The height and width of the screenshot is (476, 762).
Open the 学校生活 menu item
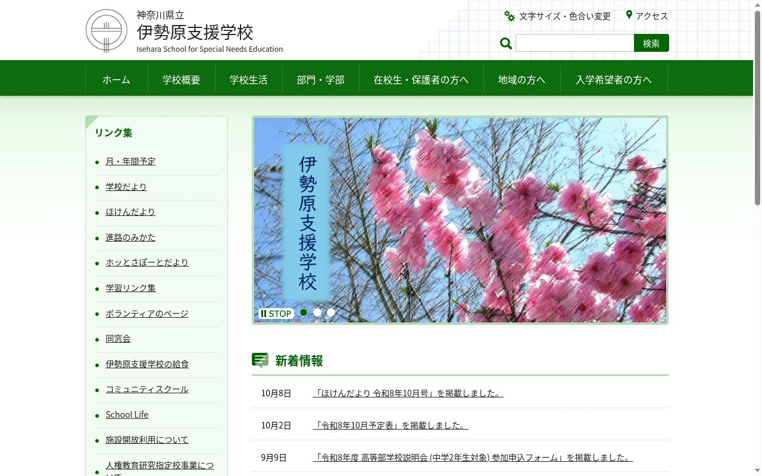coord(249,80)
